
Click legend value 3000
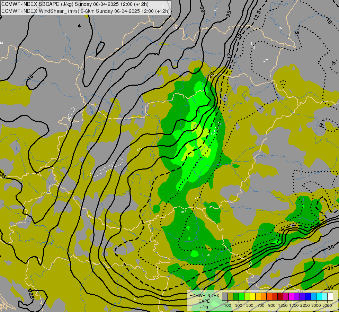click(x=316, y=305)
